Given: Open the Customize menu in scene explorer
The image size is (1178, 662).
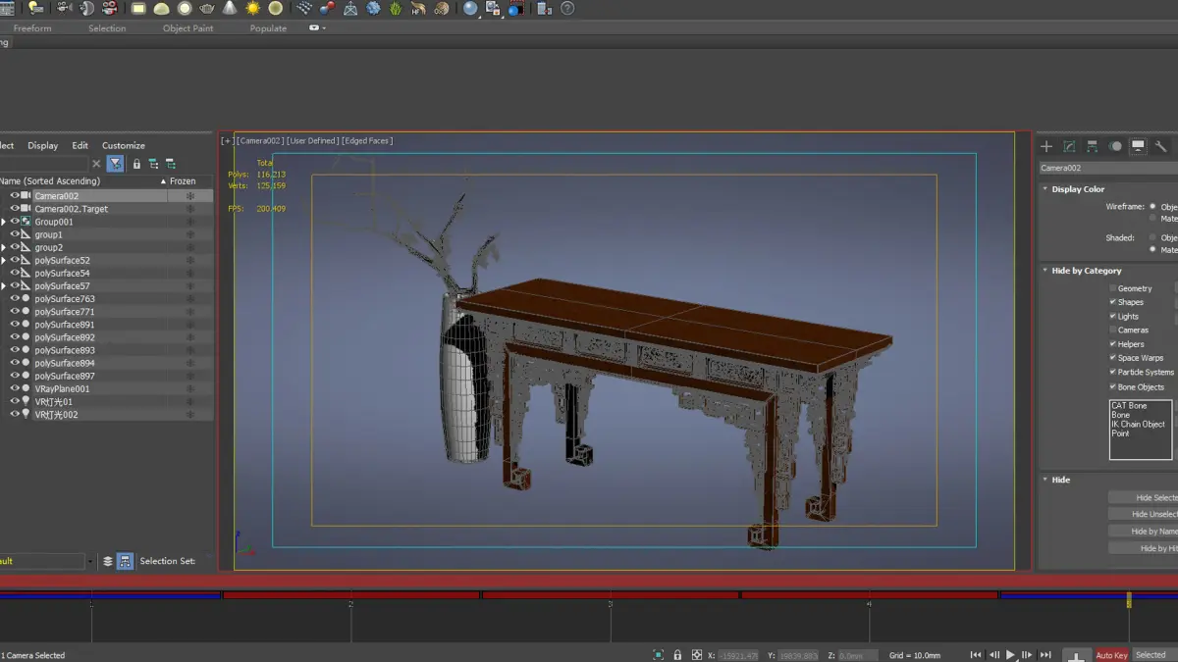Looking at the screenshot, I should (x=123, y=145).
